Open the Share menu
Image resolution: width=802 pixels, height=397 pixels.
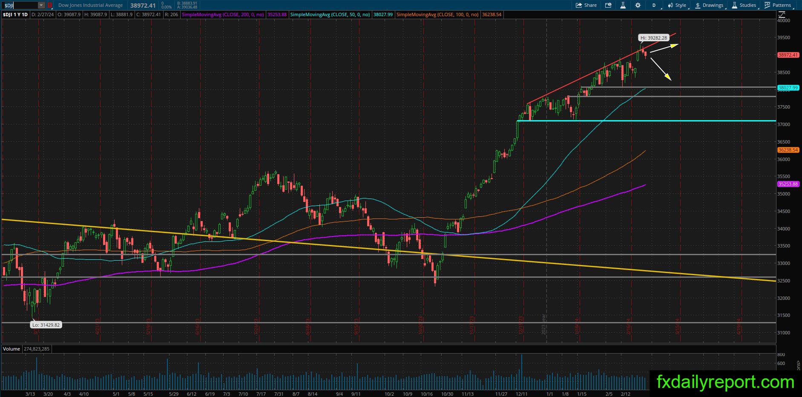(586, 5)
